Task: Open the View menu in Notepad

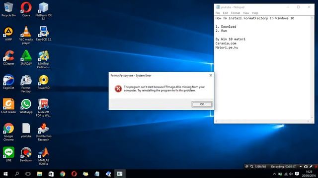Action: 246,13
